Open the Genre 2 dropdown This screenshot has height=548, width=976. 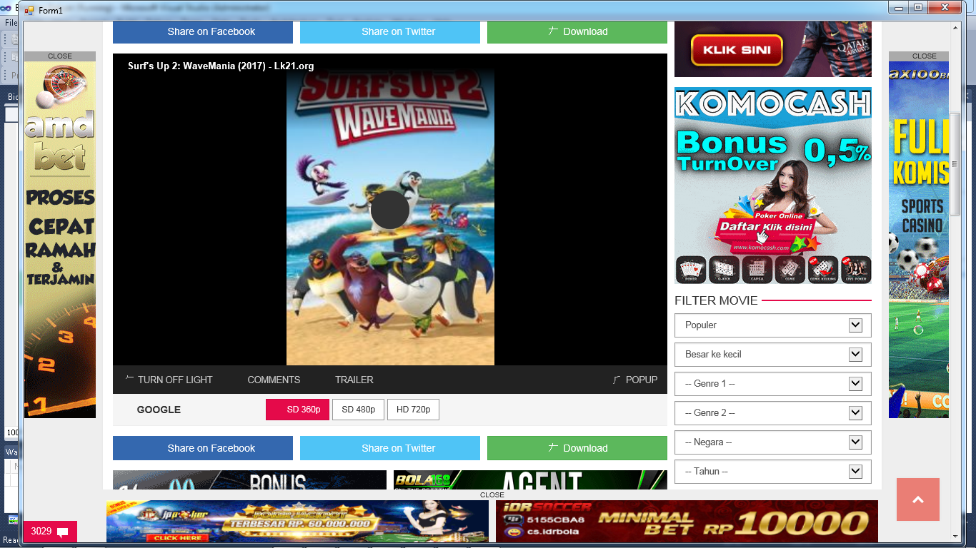pyautogui.click(x=773, y=412)
